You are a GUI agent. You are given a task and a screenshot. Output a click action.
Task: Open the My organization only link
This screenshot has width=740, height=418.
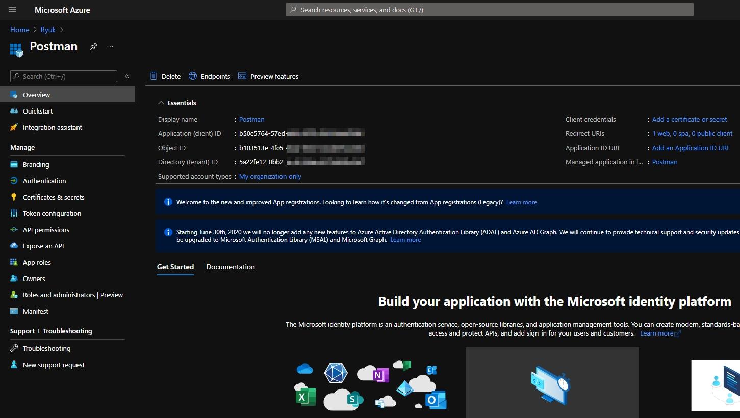[270, 176]
